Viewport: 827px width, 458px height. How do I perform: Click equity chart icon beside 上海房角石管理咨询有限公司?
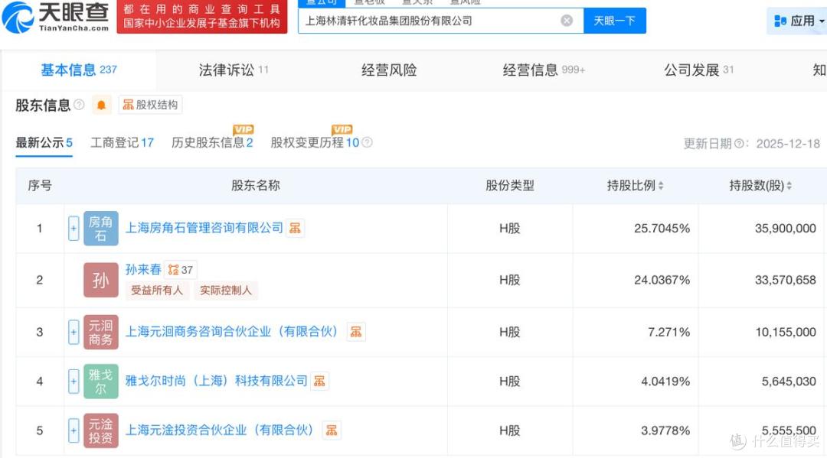point(296,228)
